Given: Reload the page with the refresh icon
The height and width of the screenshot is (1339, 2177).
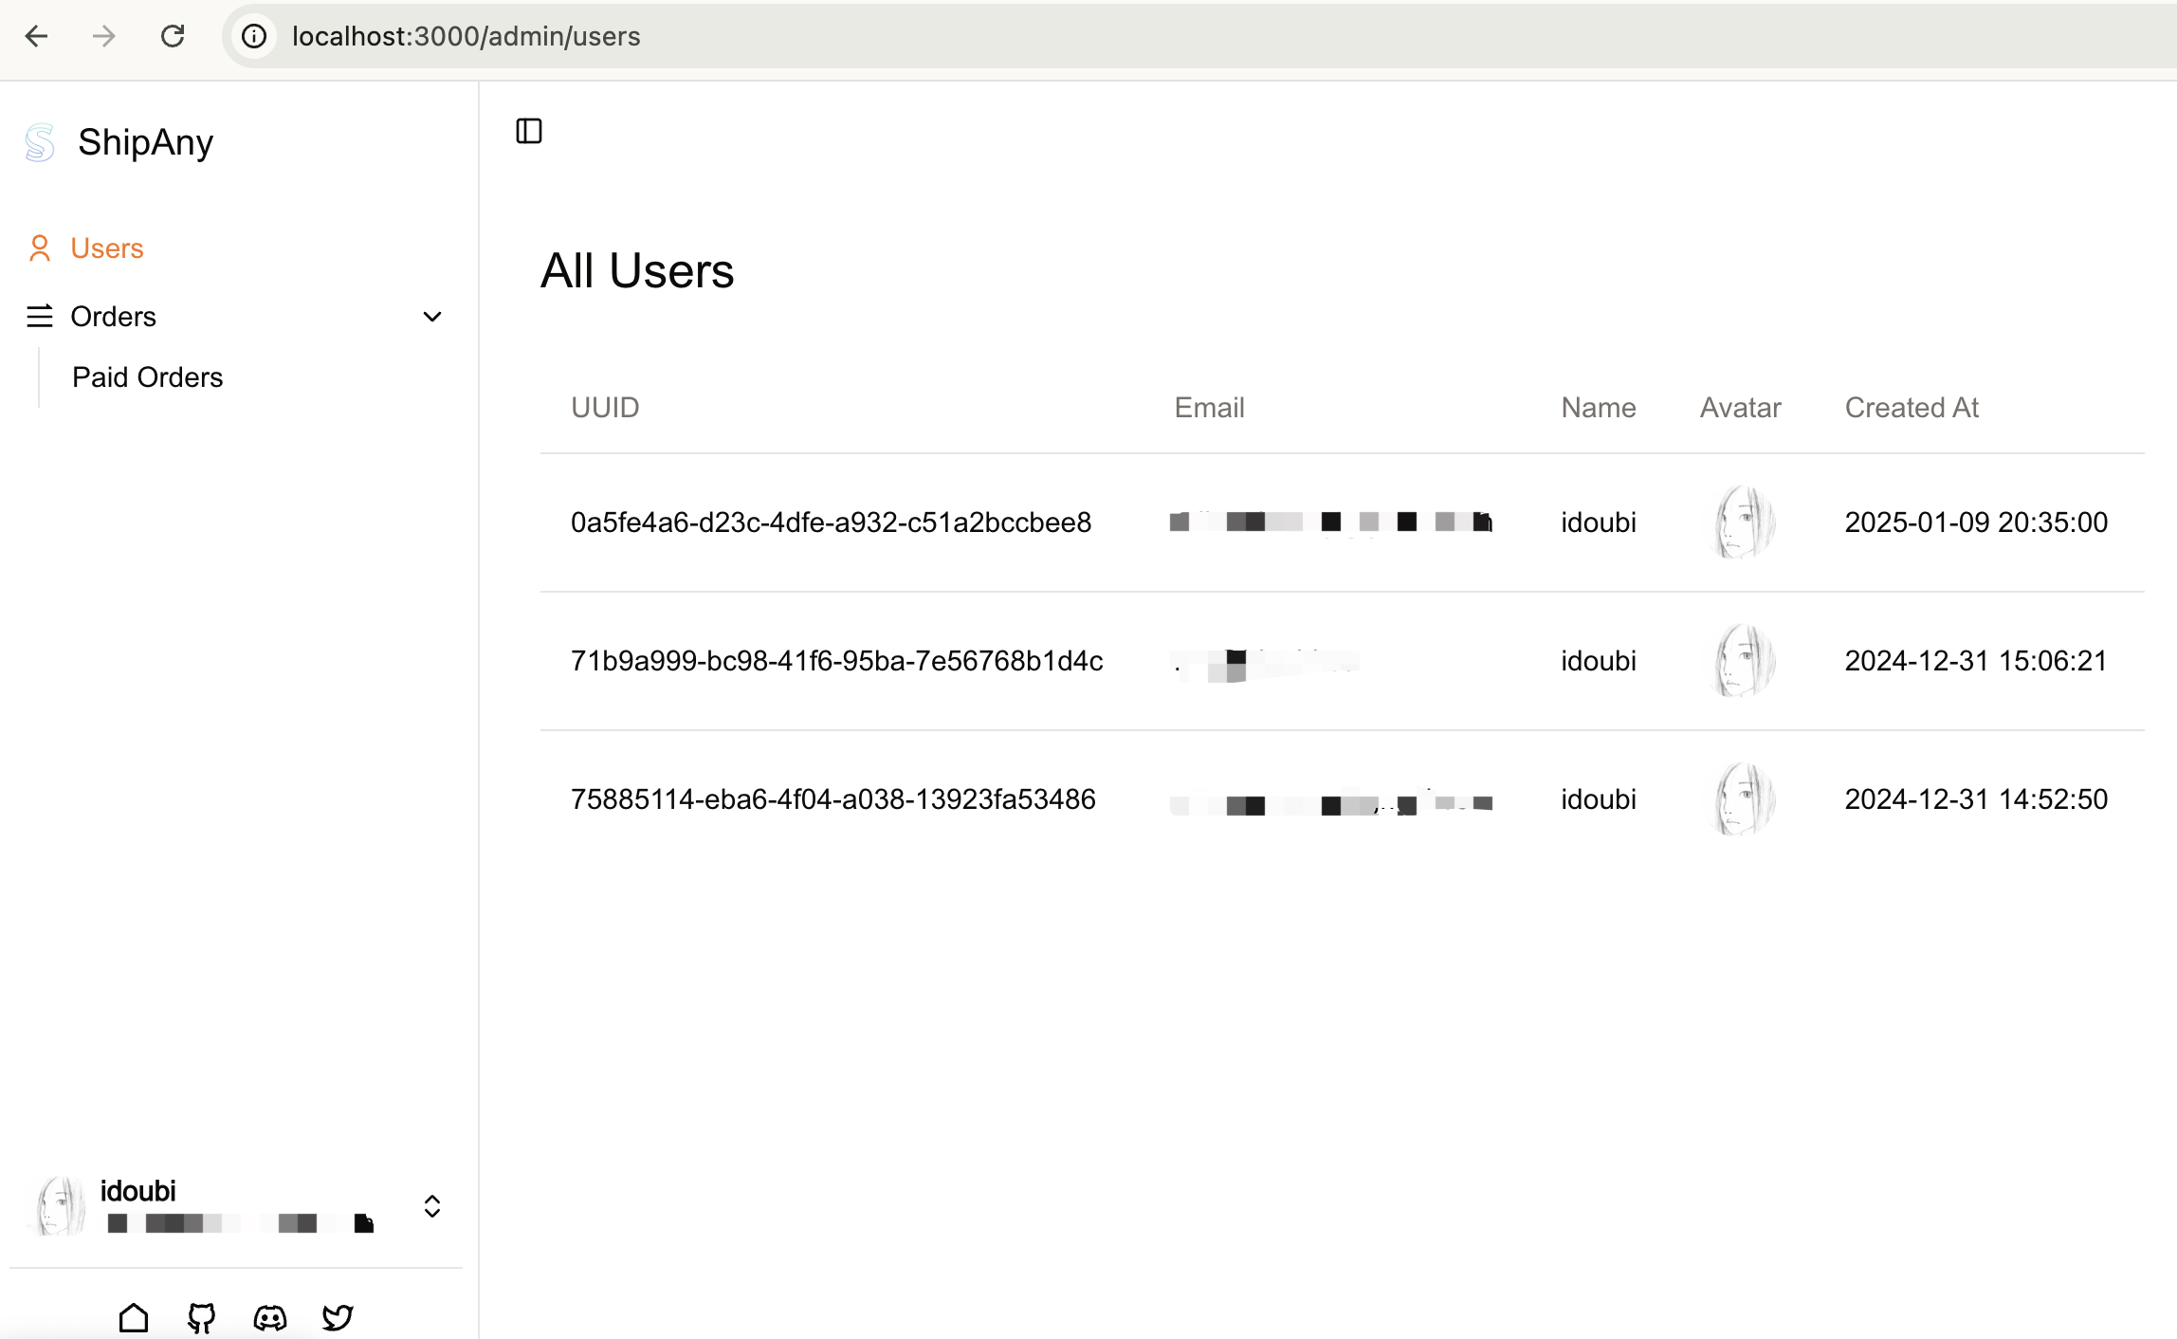Looking at the screenshot, I should pyautogui.click(x=173, y=36).
